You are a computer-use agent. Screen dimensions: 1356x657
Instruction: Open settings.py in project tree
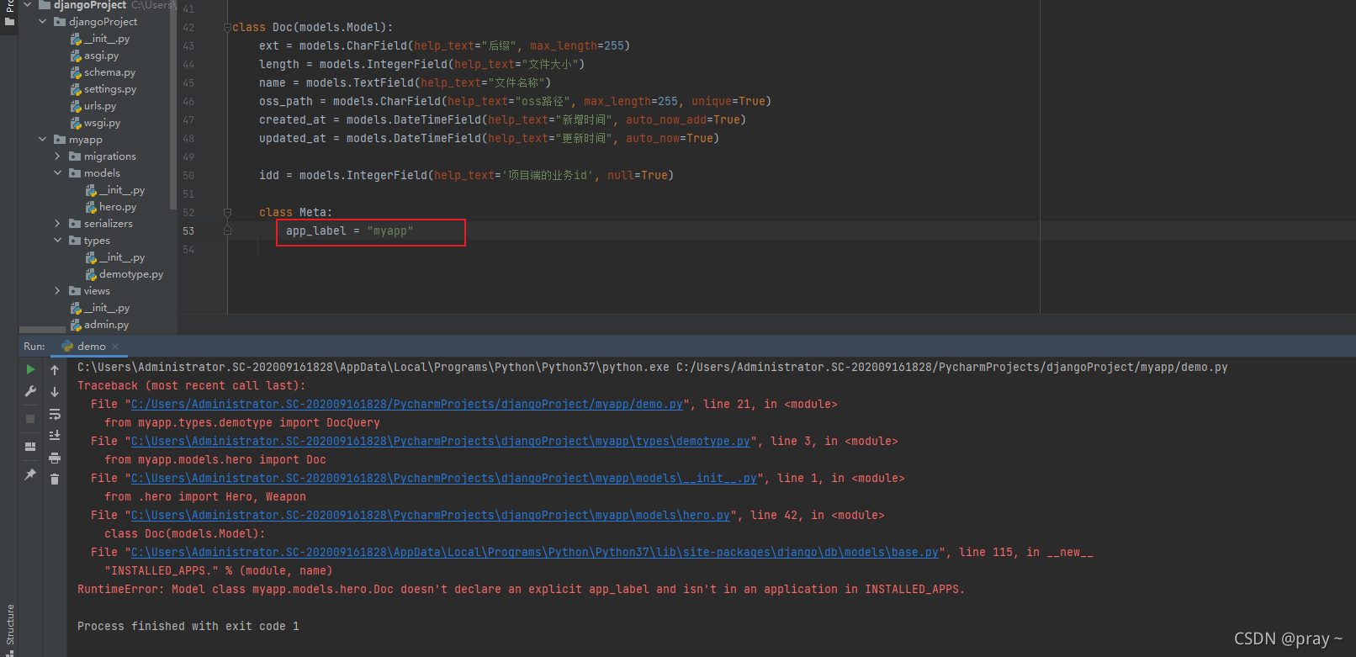pyautogui.click(x=110, y=89)
